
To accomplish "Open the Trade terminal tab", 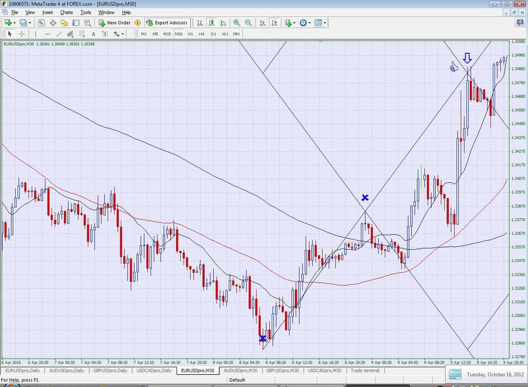I will 364,371.
